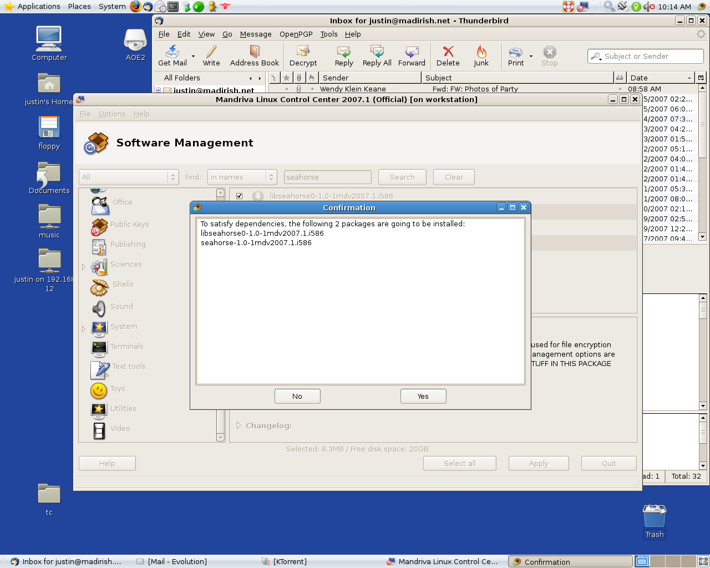Open the floppy desktop icon
This screenshot has width=710, height=568.
click(49, 133)
